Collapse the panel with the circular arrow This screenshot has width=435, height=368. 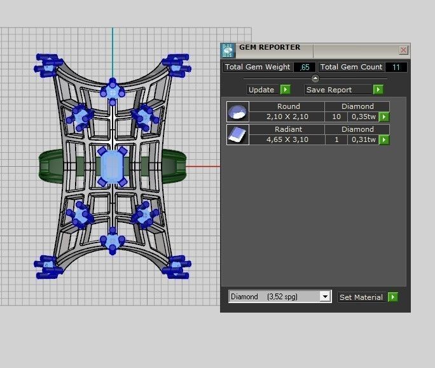click(x=315, y=78)
